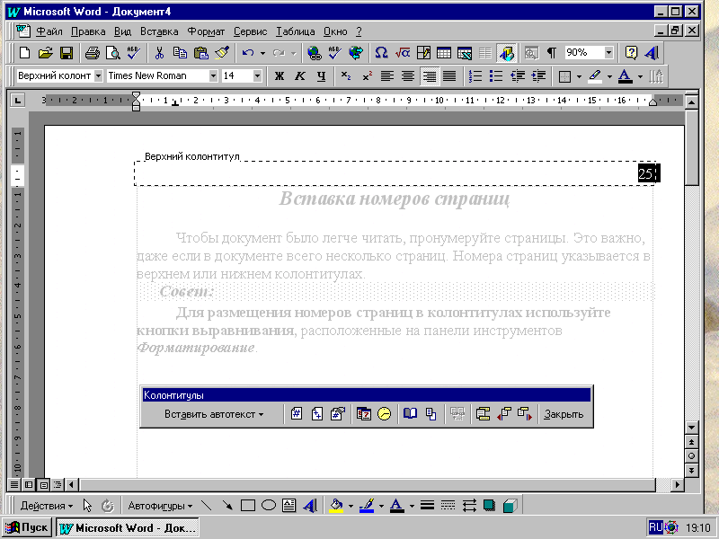The width and height of the screenshot is (719, 539).
Task: Close the header toolbar with Закрыть
Action: (x=564, y=414)
